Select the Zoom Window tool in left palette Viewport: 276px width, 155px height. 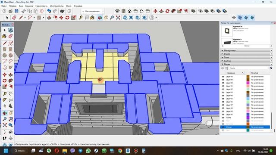click(10, 119)
